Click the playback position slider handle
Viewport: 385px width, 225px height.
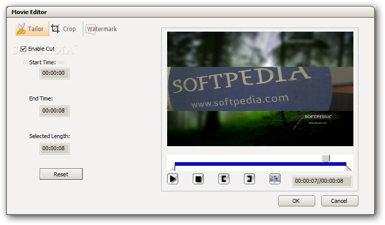[x=326, y=159]
